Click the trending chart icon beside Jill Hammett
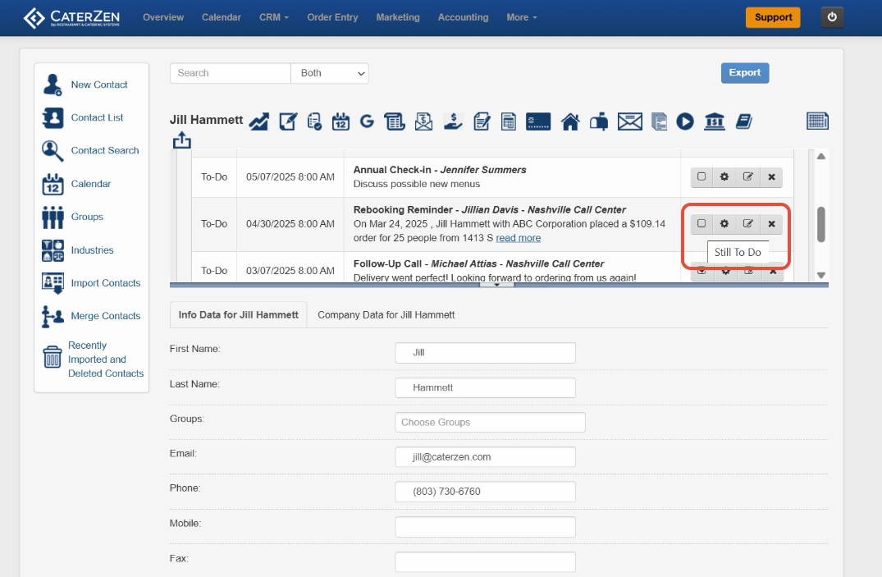Viewport: 882px width, 577px height. (x=259, y=121)
